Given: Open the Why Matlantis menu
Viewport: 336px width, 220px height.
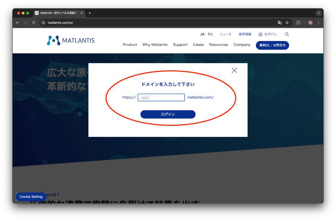Looking at the screenshot, I should pos(155,45).
